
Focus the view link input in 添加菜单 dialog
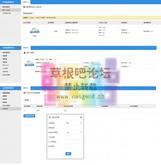point(73,137)
